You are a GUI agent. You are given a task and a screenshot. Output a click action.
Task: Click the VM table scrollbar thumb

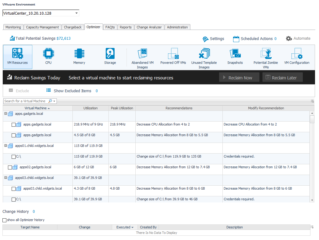pyautogui.click(x=312, y=119)
